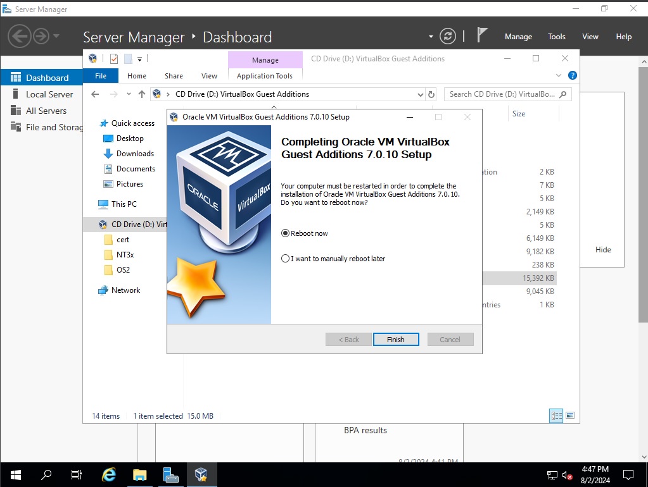
Task: Click the refresh address bar icon
Action: pyautogui.click(x=431, y=94)
